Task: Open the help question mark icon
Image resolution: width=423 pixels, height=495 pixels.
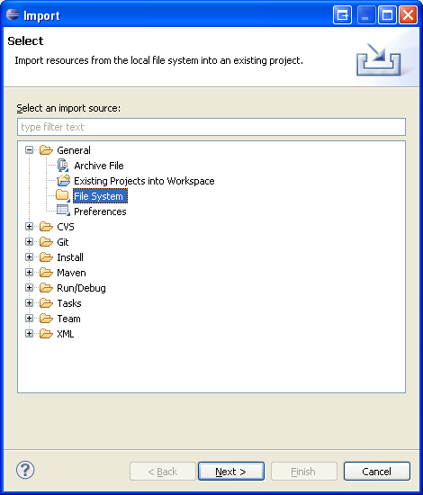Action: coord(25,470)
